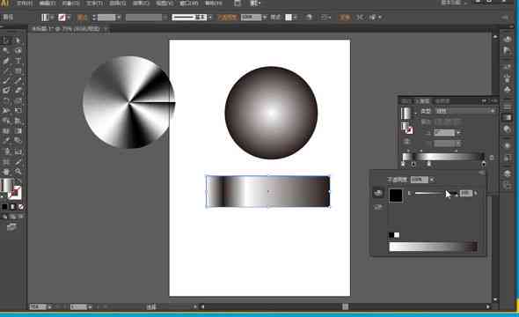Open stroke swatch dropdown in control bar
Screen dimensions: 519x317
click(x=69, y=18)
